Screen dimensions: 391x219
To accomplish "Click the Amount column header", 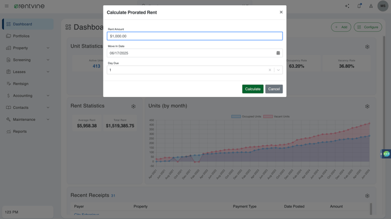I will tap(336, 207).
